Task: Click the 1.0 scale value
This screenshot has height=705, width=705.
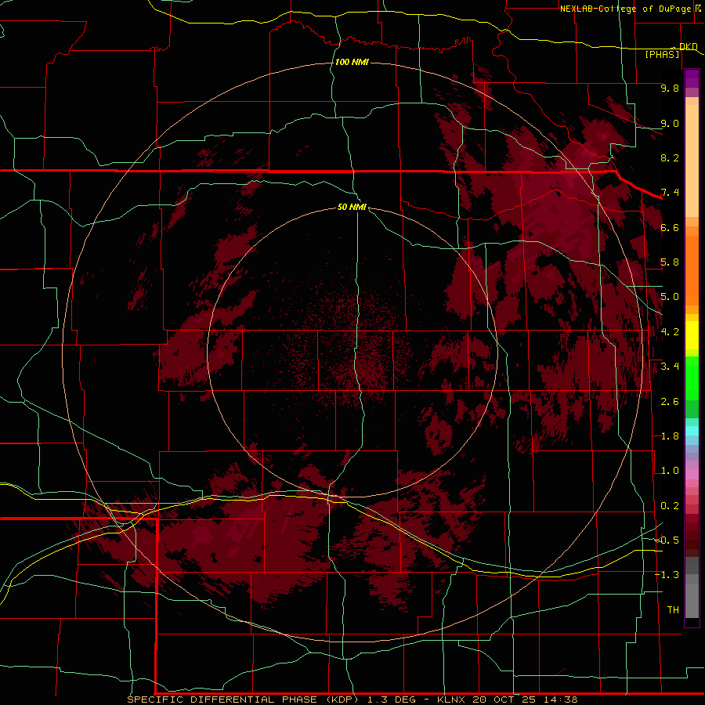Action: click(670, 471)
